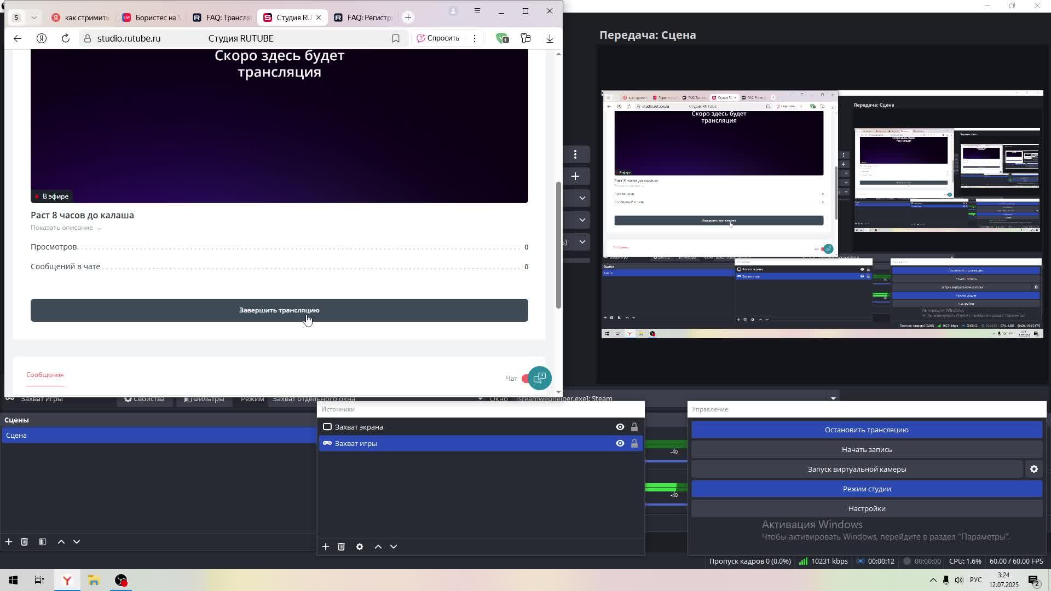Open browser tab group dropdown arrow

[x=34, y=18]
